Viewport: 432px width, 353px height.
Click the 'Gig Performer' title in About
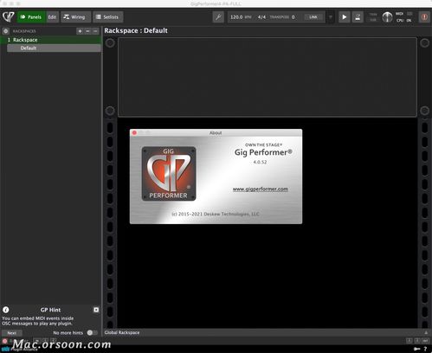coord(263,152)
